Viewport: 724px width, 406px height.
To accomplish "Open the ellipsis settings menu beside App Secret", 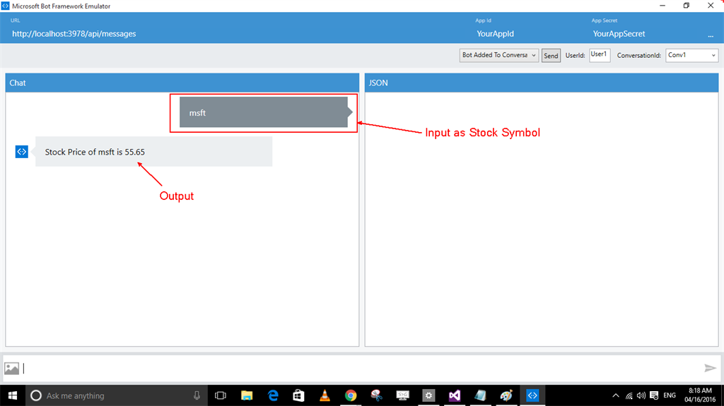I will pyautogui.click(x=710, y=35).
